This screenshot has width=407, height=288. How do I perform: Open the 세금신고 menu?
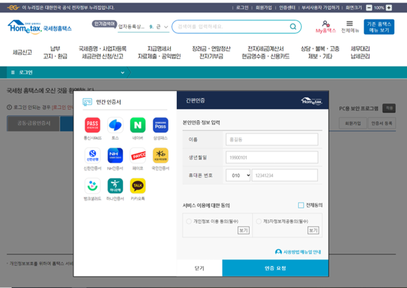[22, 53]
